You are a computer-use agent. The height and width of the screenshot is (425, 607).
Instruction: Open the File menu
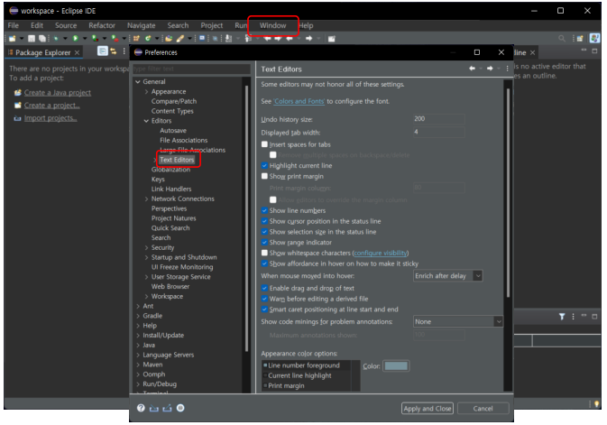coord(14,25)
